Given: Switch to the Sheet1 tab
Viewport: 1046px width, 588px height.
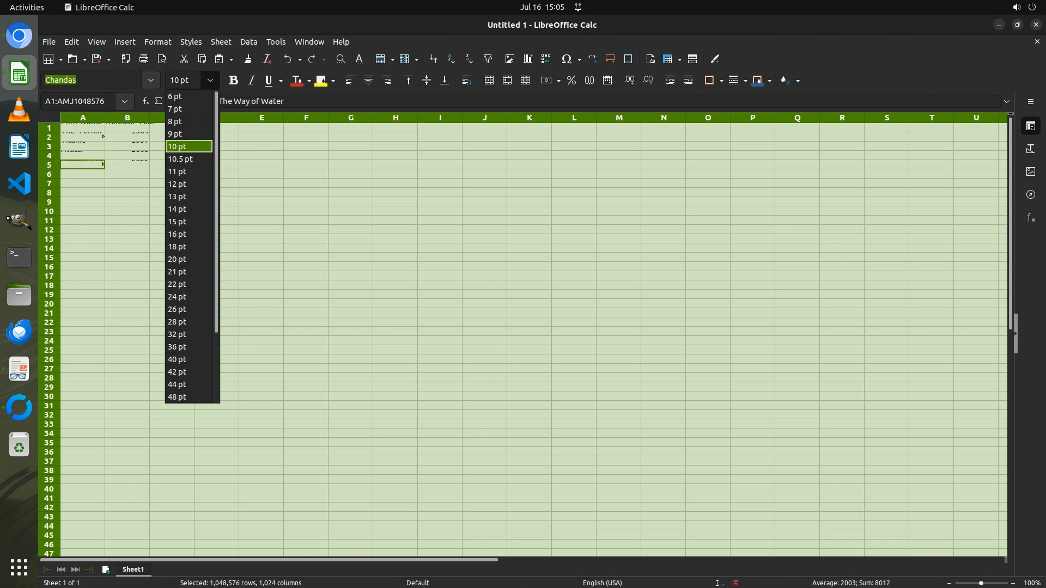Looking at the screenshot, I should 133,569.
